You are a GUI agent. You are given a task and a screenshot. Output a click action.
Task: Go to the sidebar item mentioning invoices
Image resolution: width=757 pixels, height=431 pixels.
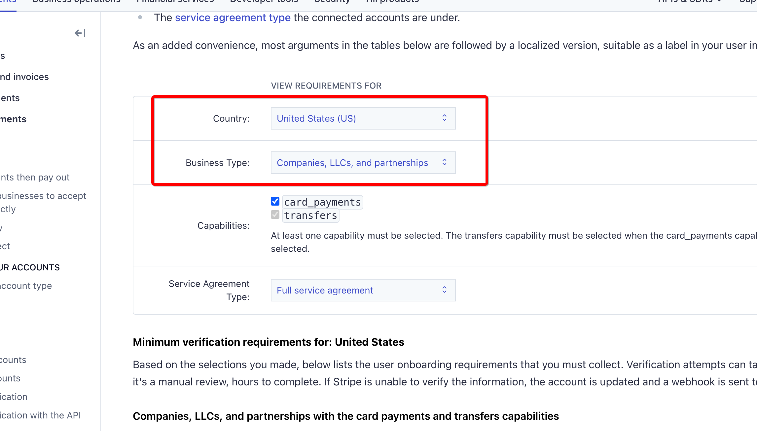point(24,77)
